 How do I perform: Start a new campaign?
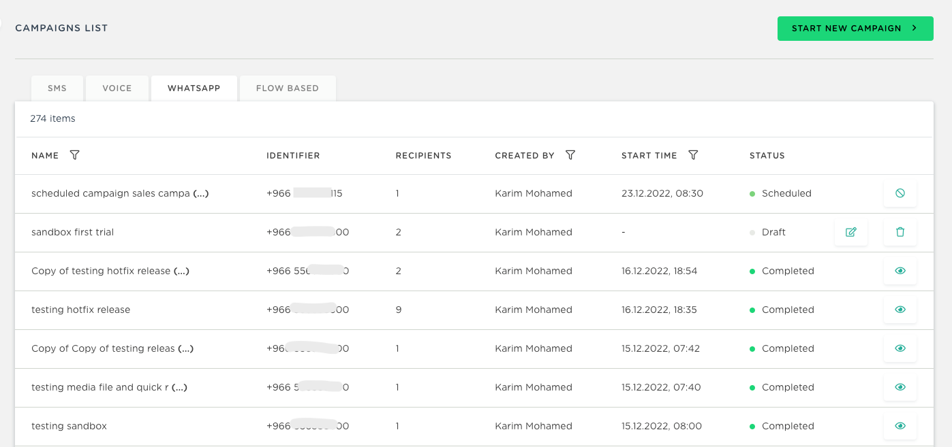click(855, 29)
